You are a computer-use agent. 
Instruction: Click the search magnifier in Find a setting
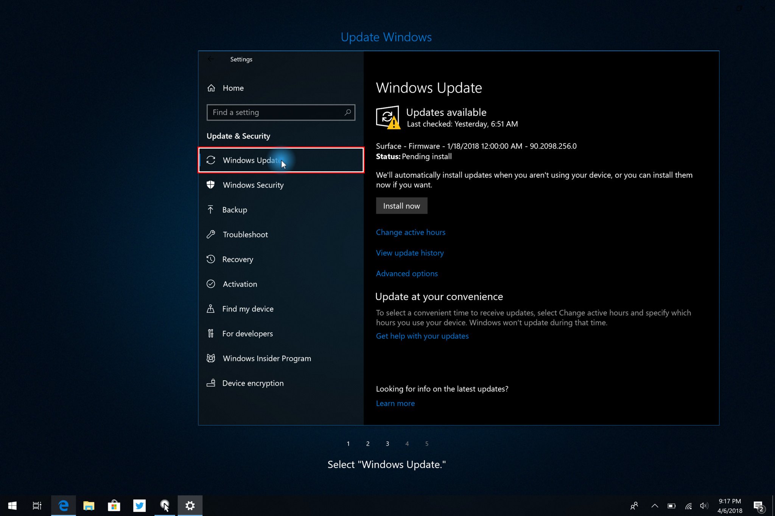click(x=347, y=112)
